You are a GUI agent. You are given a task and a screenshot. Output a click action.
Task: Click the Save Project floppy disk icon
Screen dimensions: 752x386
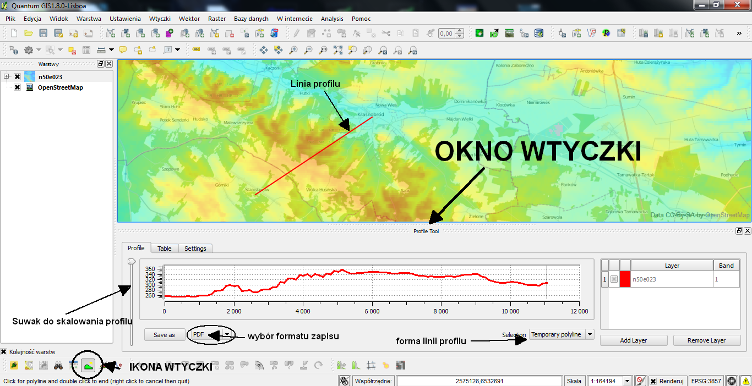(x=43, y=33)
